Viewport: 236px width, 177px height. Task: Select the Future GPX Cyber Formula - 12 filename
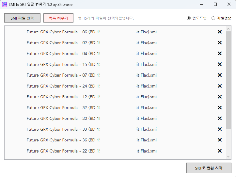[x=92, y=97]
